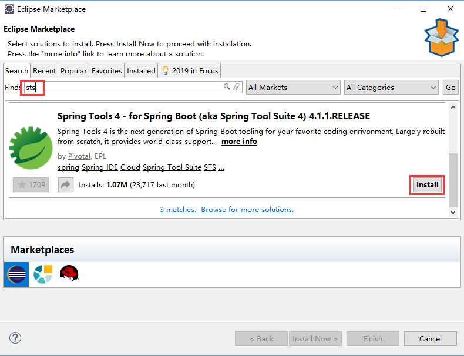Click the results scrollbar up arrow
The height and width of the screenshot is (356, 464).
coord(453,107)
